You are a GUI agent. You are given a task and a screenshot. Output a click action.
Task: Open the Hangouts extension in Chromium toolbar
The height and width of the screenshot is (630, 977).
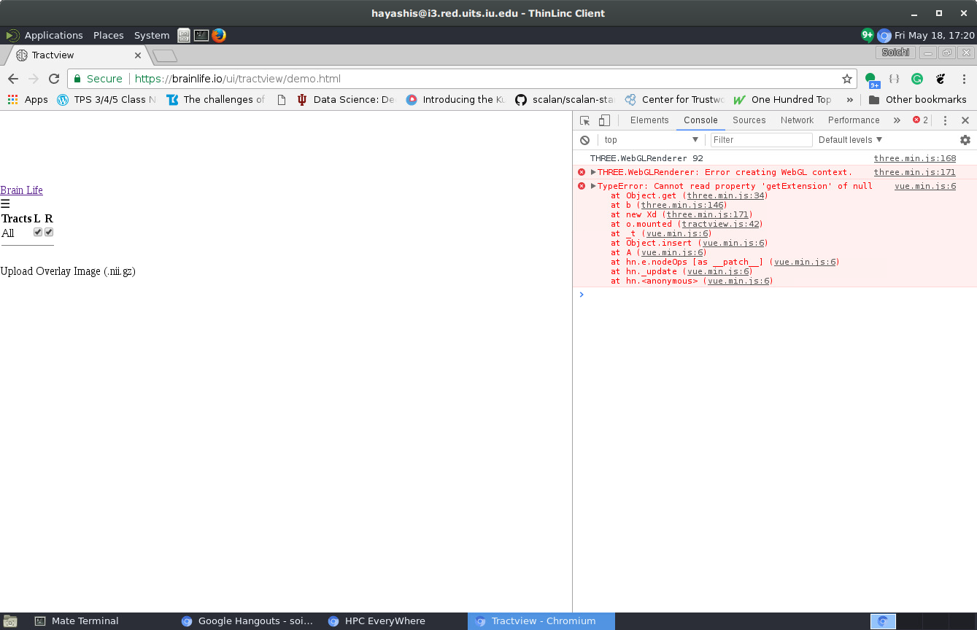[x=871, y=79]
